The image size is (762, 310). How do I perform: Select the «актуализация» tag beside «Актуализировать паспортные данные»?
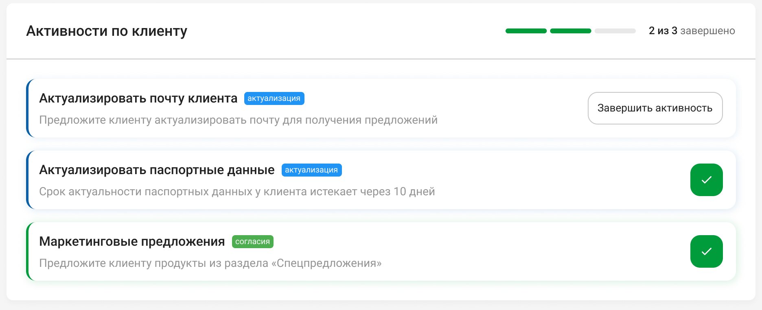(311, 170)
